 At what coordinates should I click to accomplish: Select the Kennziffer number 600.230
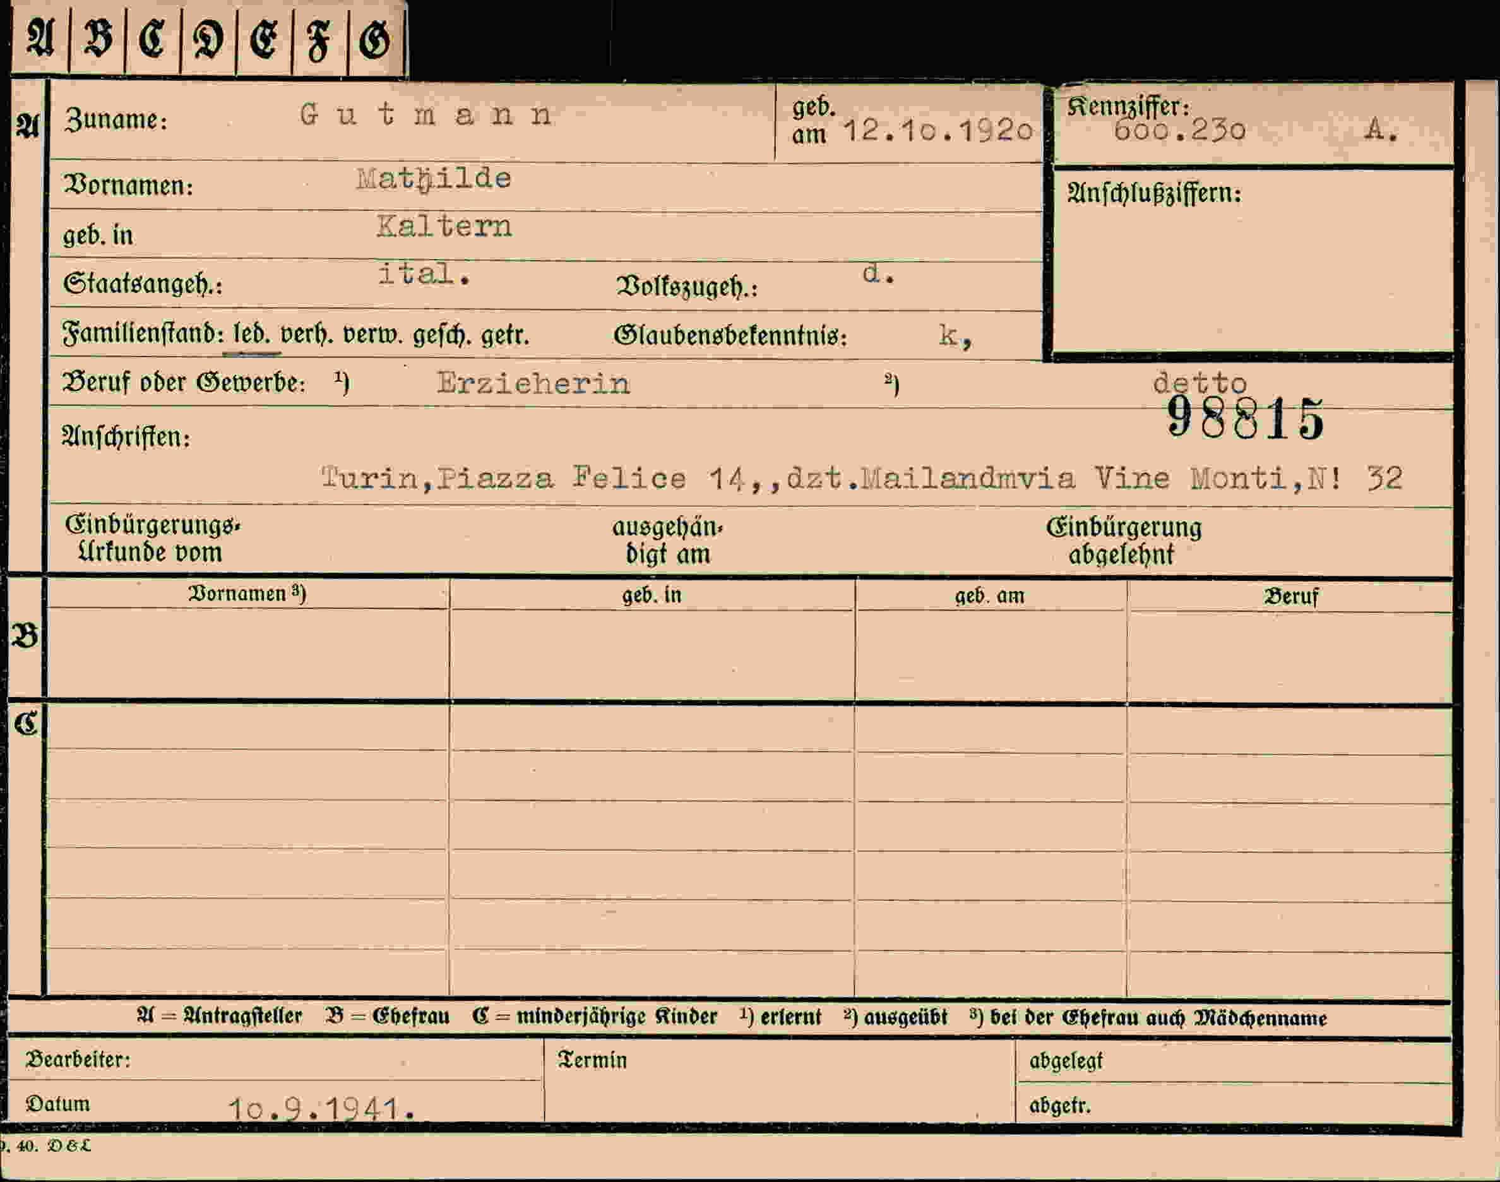[x=1180, y=129]
